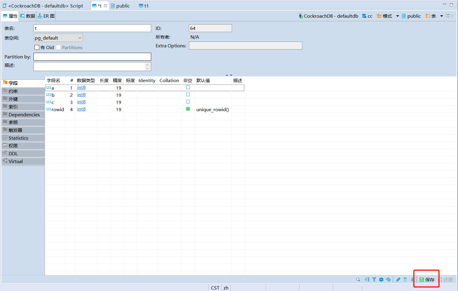Click the public schema breadcrumb

411,16
